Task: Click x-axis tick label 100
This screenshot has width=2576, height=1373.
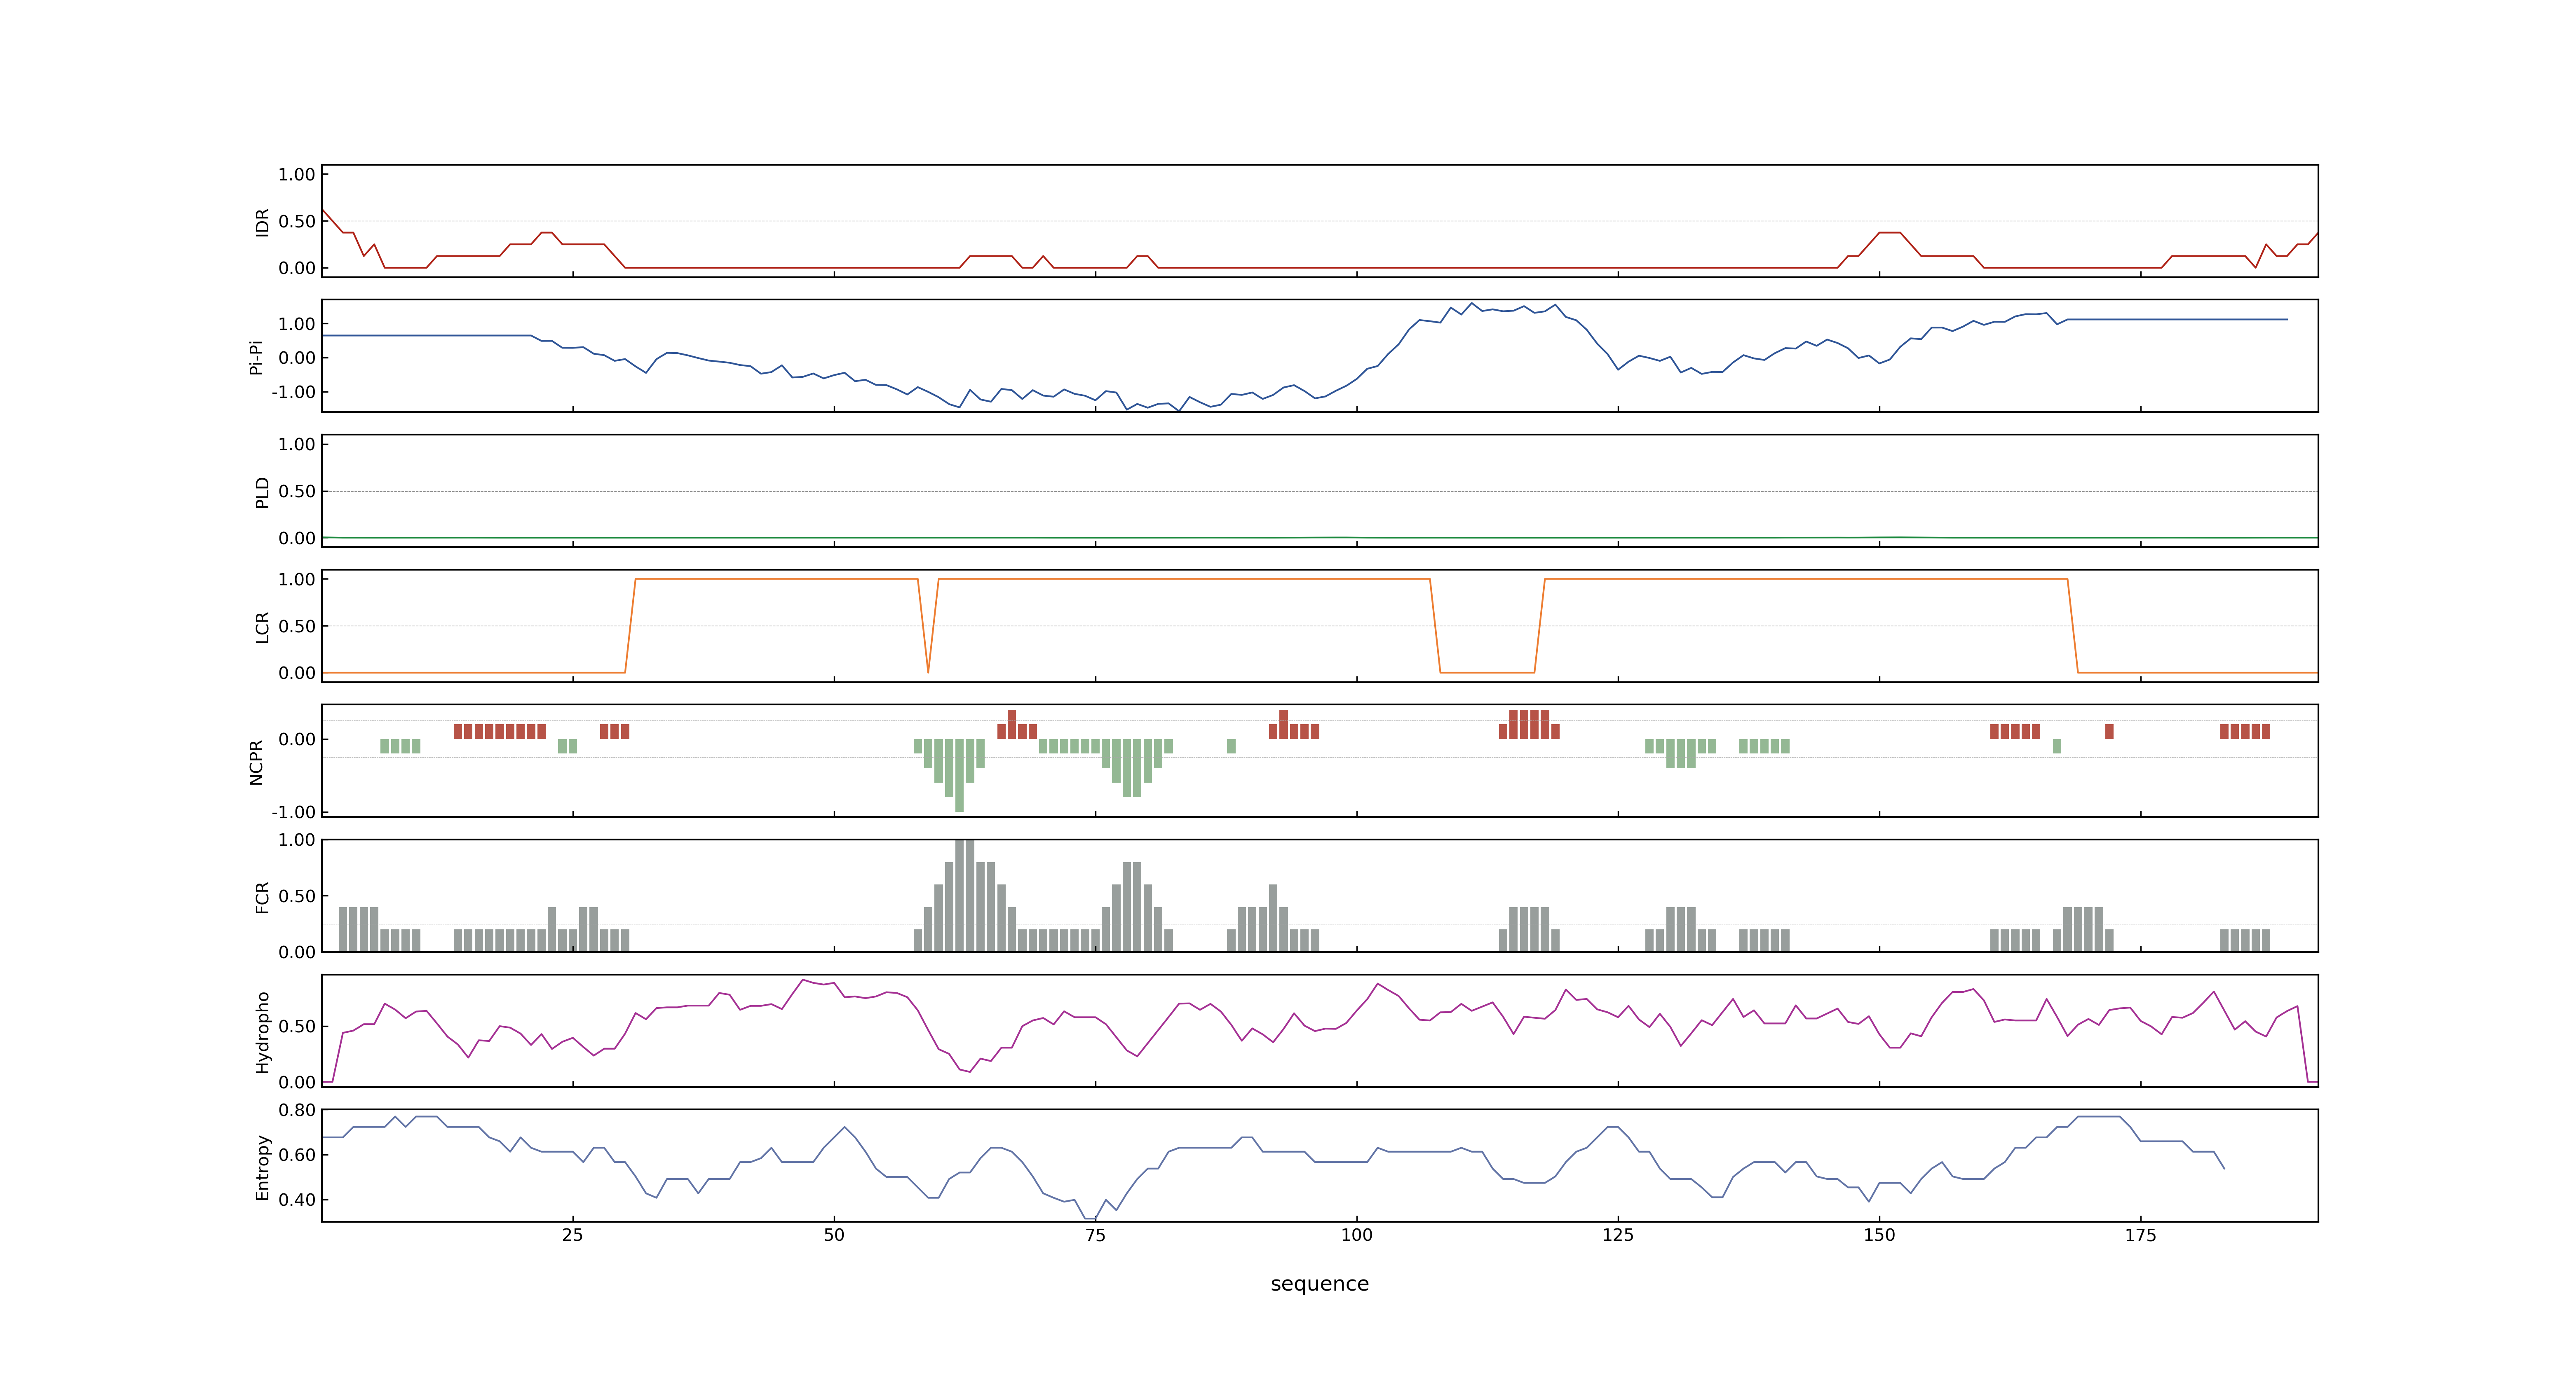Action: click(x=1356, y=1235)
